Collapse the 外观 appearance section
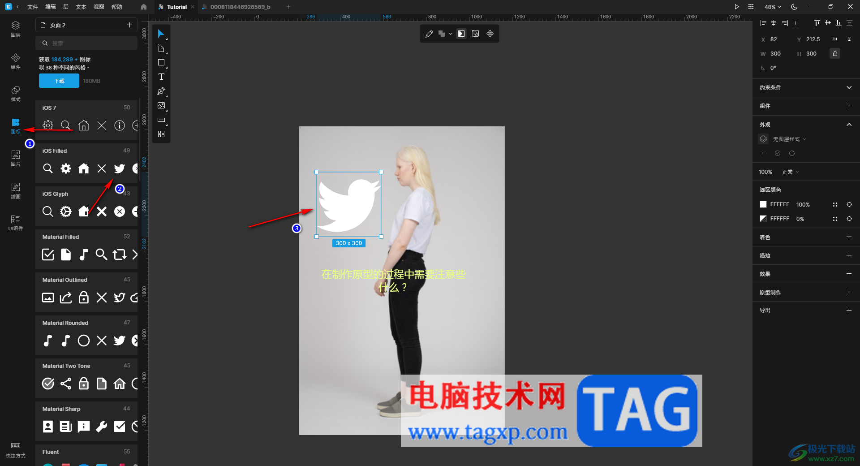The image size is (860, 466). pyautogui.click(x=849, y=125)
